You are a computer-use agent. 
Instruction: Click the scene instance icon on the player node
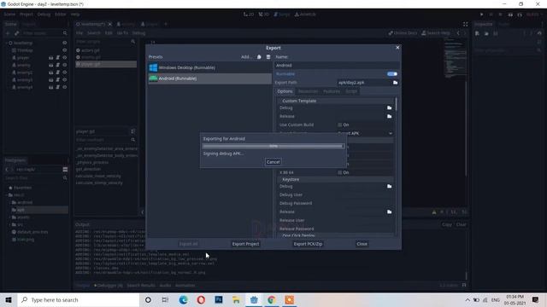51,57
